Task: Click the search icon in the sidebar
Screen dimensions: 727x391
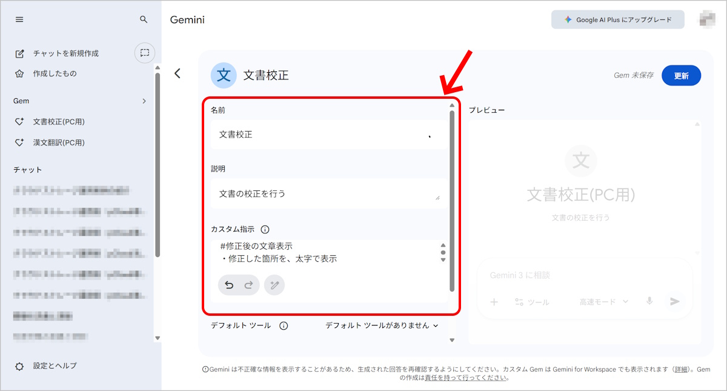Action: 144,19
